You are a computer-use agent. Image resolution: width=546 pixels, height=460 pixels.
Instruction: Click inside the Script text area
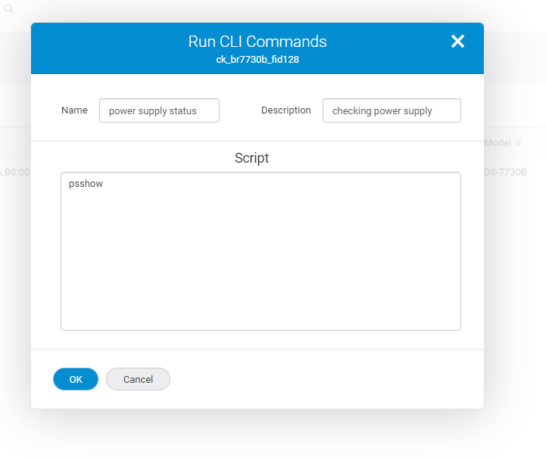(x=261, y=251)
